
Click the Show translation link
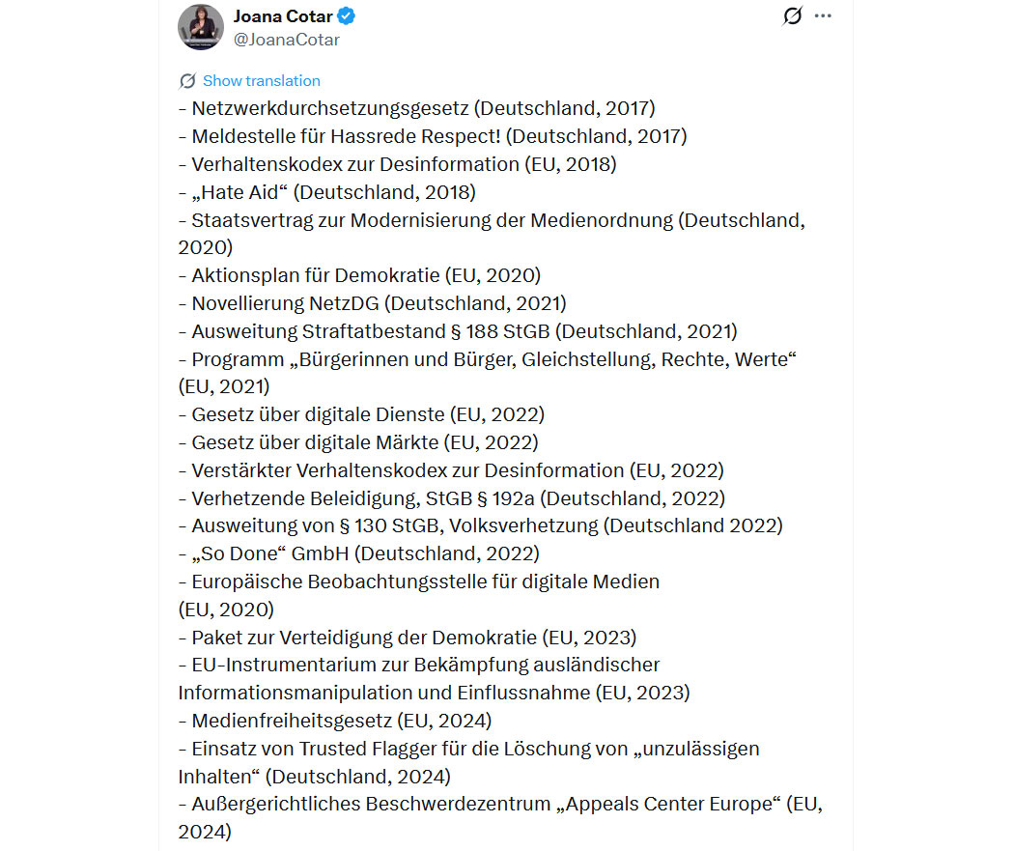[261, 81]
